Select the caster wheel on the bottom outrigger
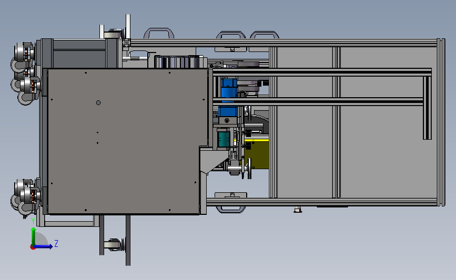This screenshot has width=456, height=280. [112, 245]
